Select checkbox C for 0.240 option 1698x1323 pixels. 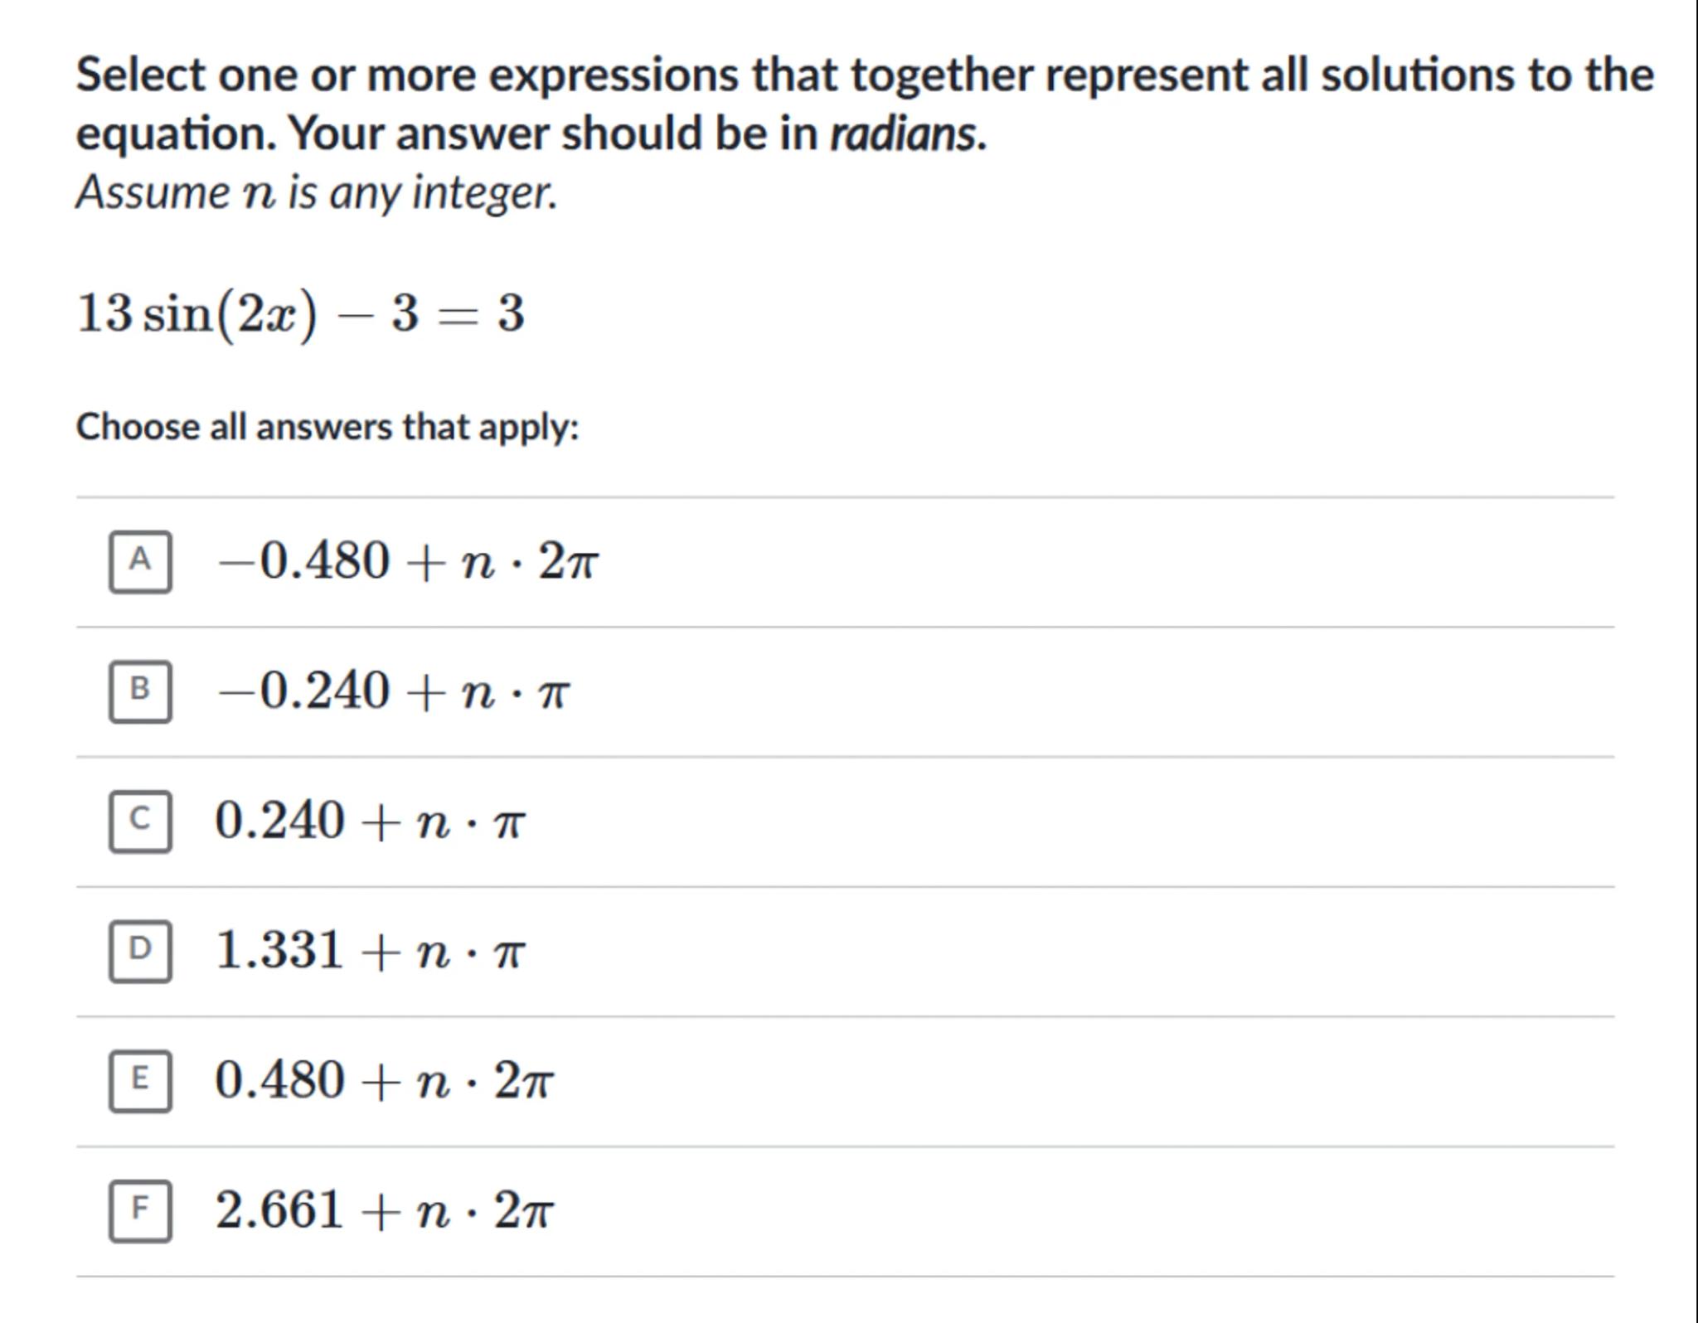pyautogui.click(x=140, y=821)
